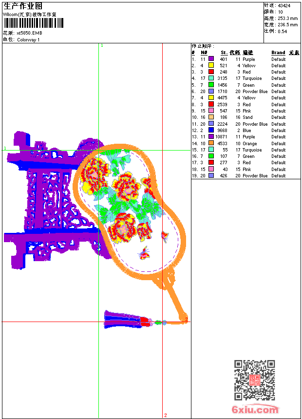Viewport: 302px width, 419px height.
Task: Select the blue swatch in row 12
Action: (x=211, y=130)
